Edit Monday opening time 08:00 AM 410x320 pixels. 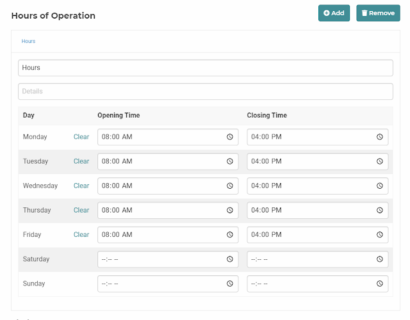tap(168, 137)
